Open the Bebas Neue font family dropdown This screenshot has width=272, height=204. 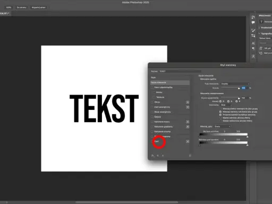coord(266,38)
